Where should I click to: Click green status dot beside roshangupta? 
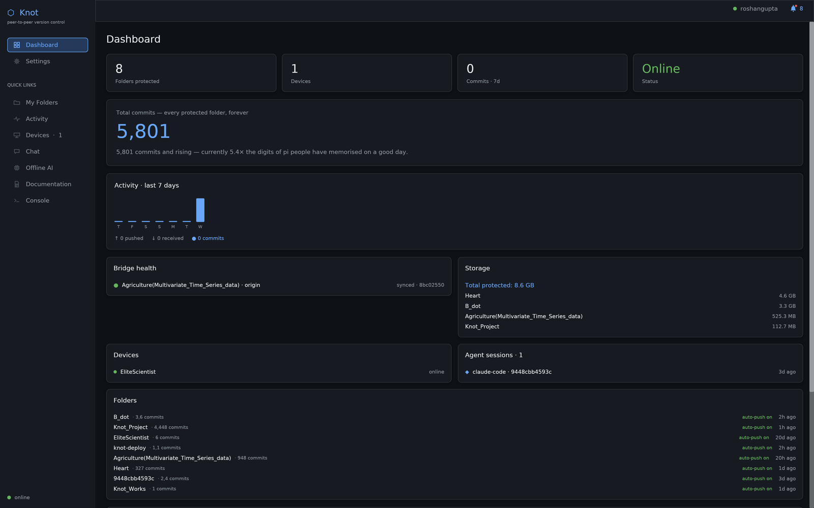click(x=735, y=9)
